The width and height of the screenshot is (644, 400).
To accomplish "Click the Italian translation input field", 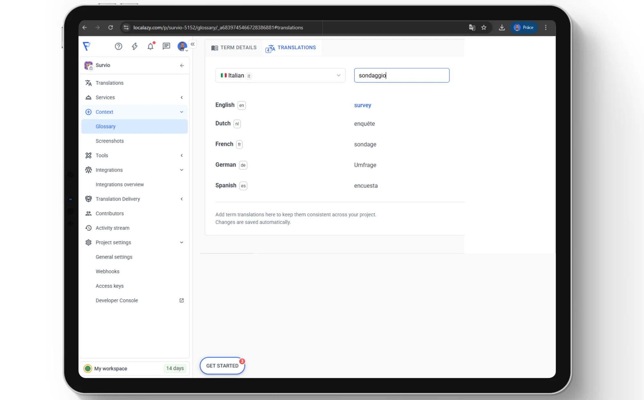I will (x=402, y=75).
